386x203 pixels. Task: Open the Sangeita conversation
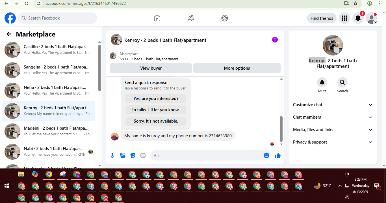coord(49,70)
